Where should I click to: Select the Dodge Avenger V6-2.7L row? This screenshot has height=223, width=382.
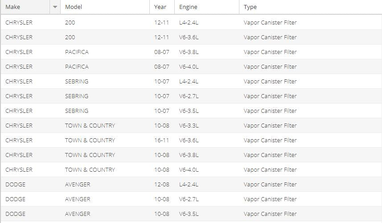191,199
